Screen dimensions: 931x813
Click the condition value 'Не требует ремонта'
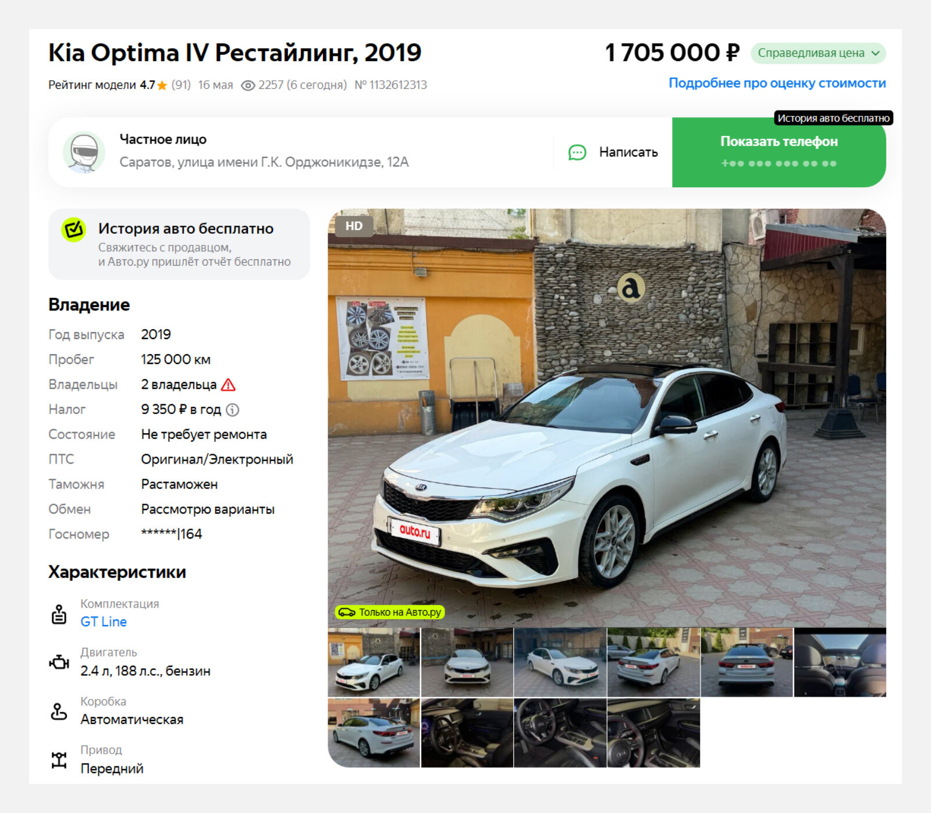pyautogui.click(x=204, y=435)
